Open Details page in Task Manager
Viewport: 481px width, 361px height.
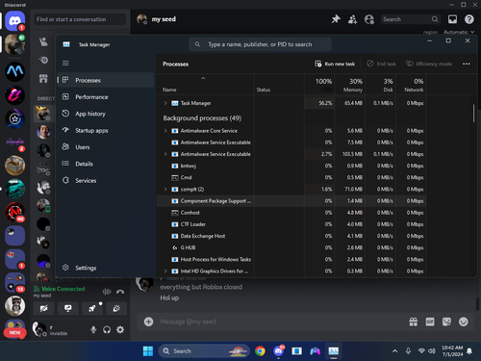point(106,164)
